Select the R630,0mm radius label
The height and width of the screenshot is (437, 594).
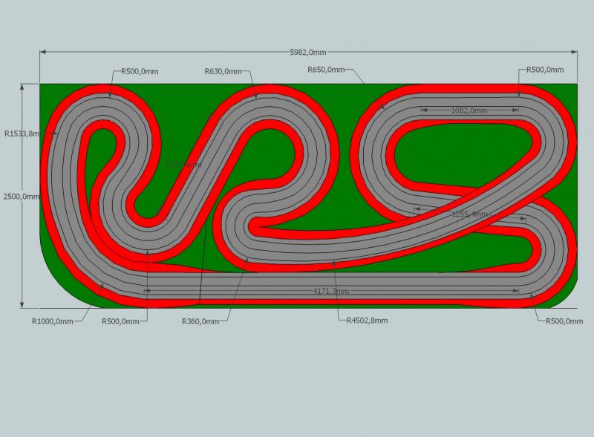coord(223,71)
